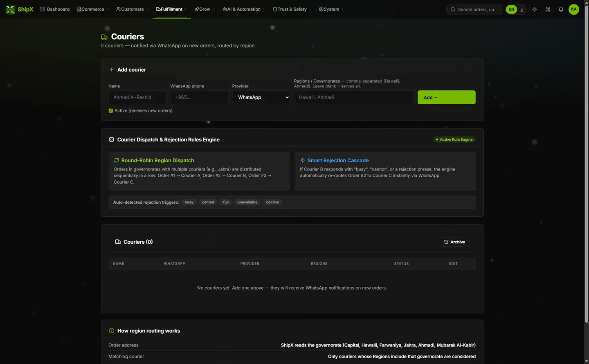Click the magnifier icon in search box
Viewport: 589px width, 364px height.
(x=453, y=9)
